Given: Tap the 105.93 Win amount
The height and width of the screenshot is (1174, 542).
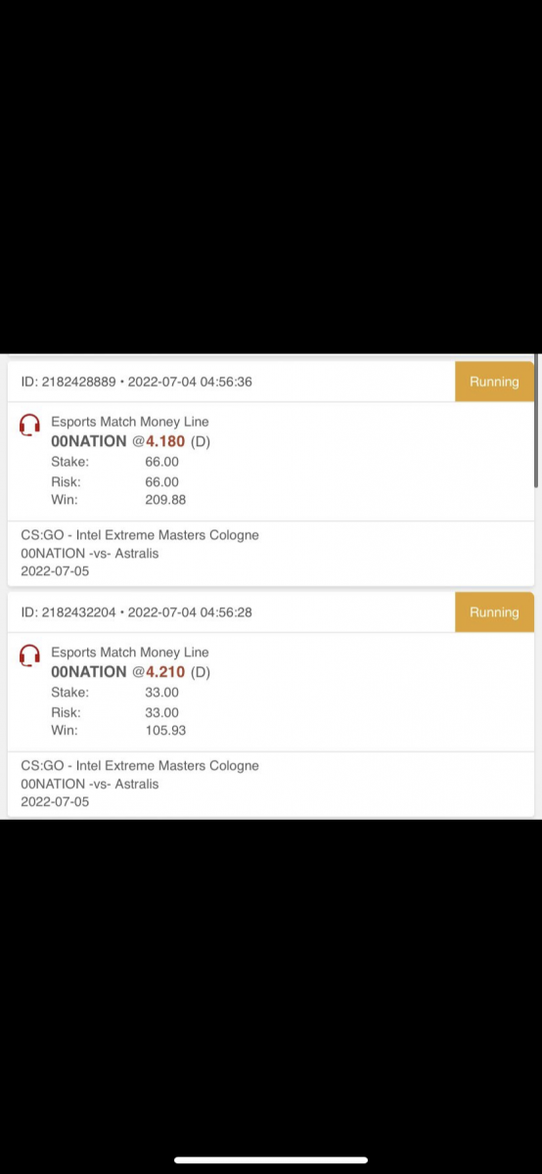Looking at the screenshot, I should tap(165, 731).
